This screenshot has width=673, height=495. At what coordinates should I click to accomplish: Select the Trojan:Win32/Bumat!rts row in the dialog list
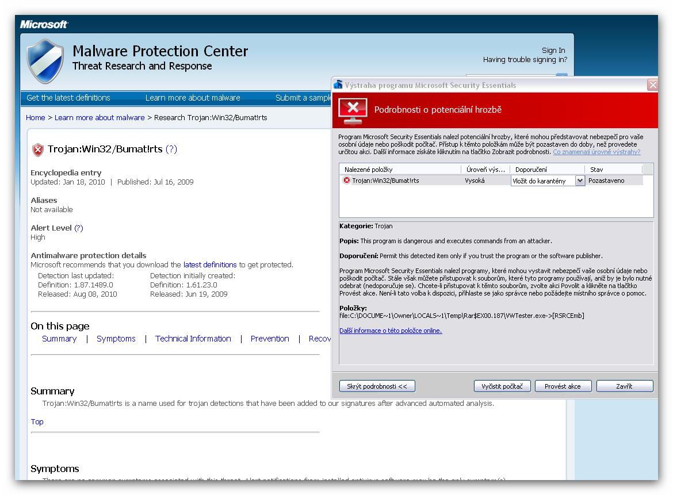491,181
